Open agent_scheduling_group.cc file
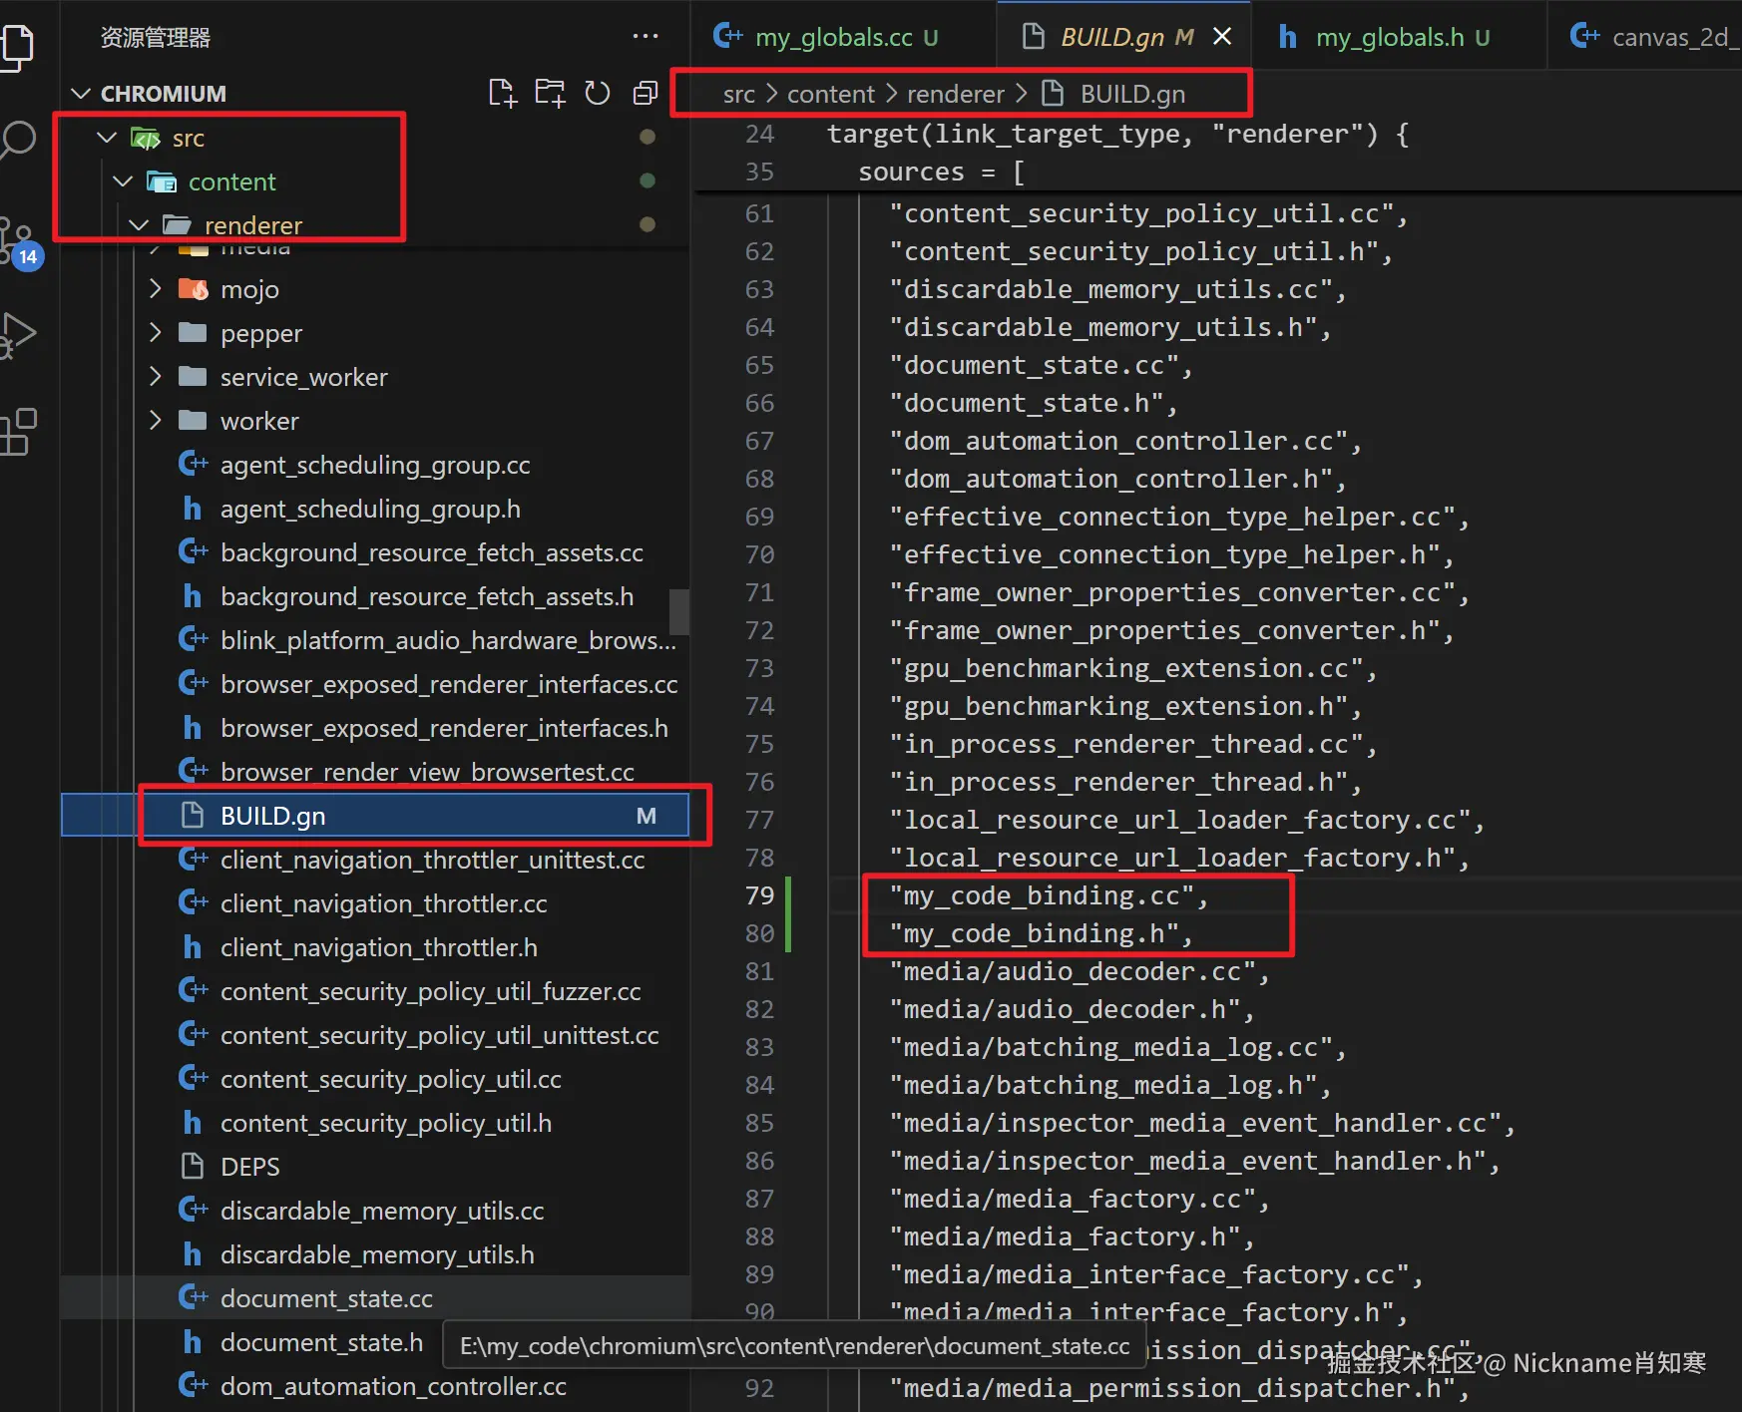The width and height of the screenshot is (1742, 1412). (375, 465)
